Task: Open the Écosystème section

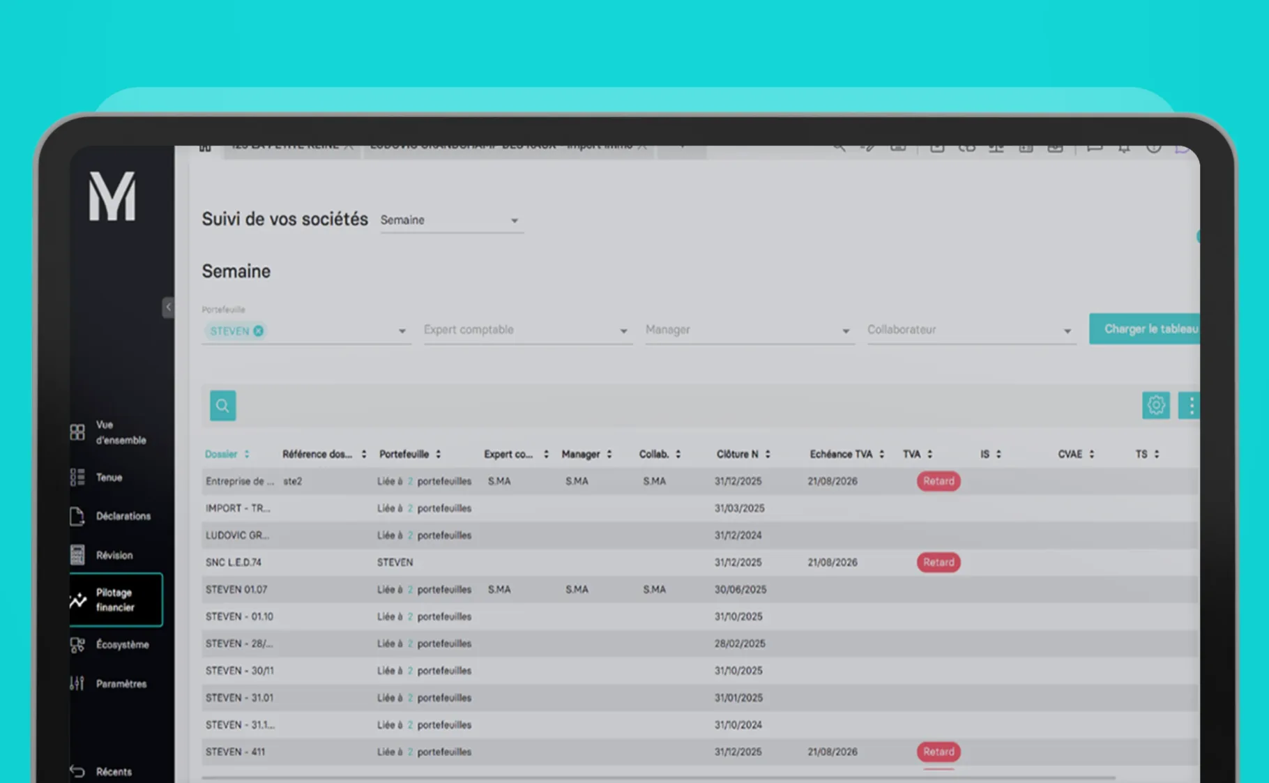Action: click(x=109, y=645)
